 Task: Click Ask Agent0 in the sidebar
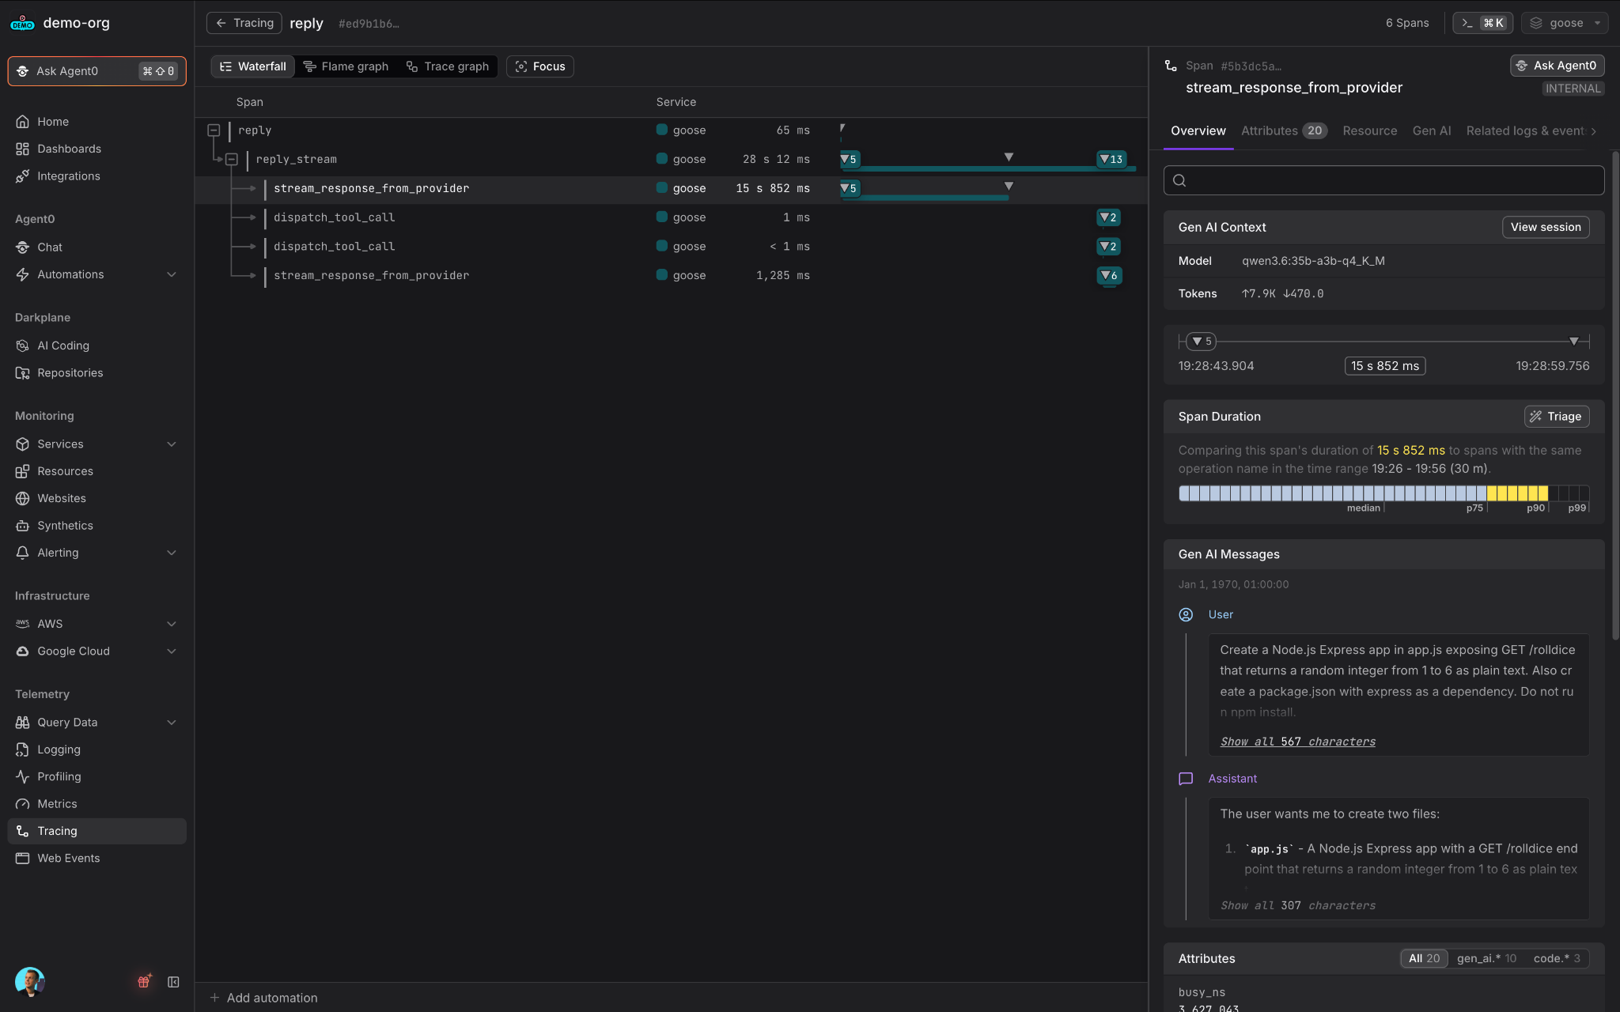pos(97,71)
